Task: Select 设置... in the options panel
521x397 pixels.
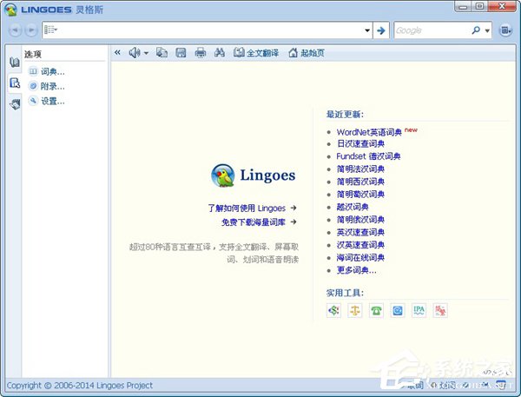Action: tap(52, 101)
